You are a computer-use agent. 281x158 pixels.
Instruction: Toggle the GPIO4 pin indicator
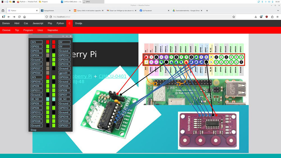(47, 55)
